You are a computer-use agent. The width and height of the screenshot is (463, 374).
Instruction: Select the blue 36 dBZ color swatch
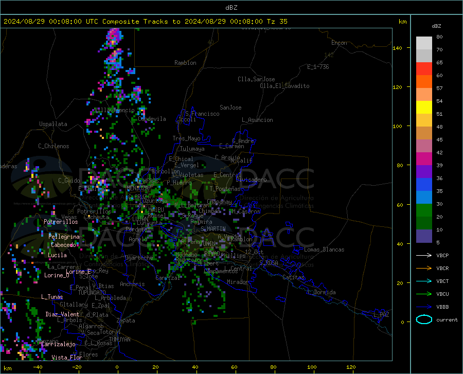[x=424, y=185]
